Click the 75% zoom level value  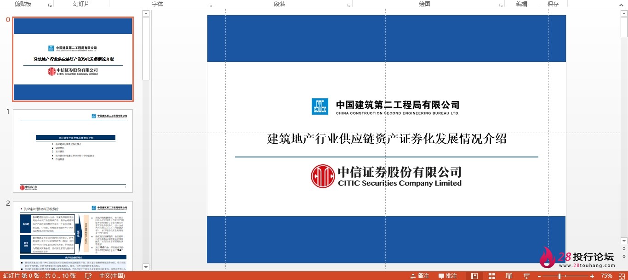606,276
